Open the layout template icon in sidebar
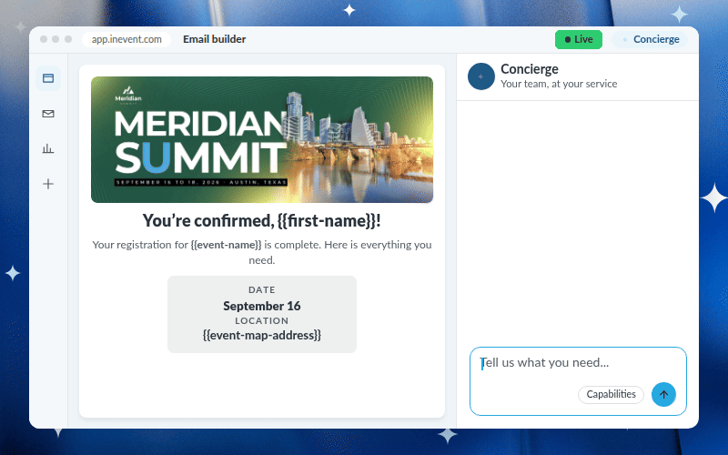This screenshot has width=728, height=455. coord(48,78)
